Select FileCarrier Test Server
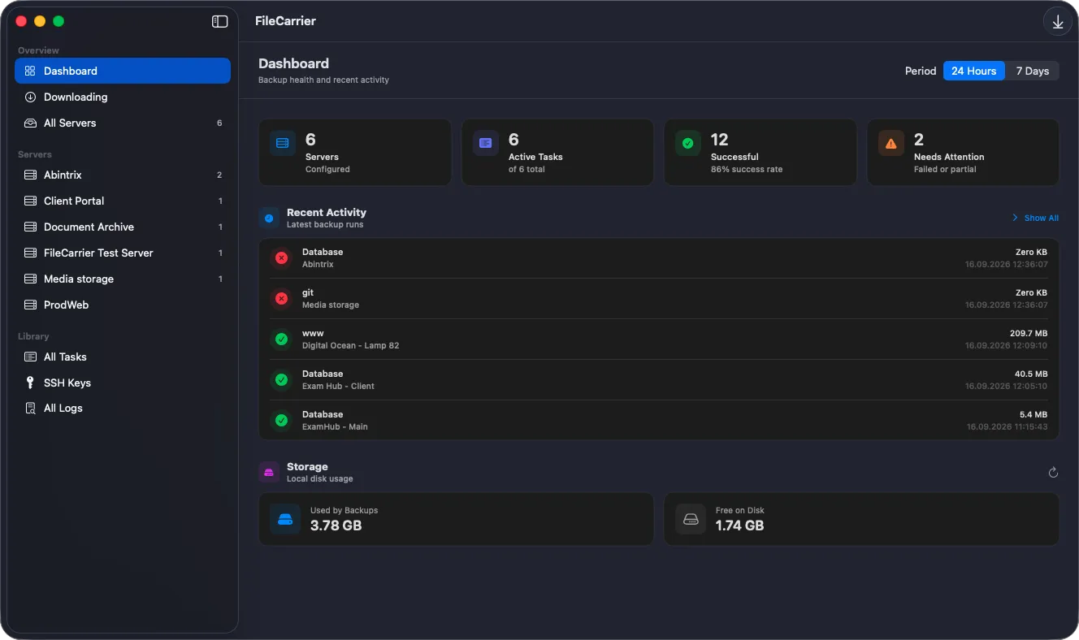The height and width of the screenshot is (640, 1079). (x=123, y=253)
